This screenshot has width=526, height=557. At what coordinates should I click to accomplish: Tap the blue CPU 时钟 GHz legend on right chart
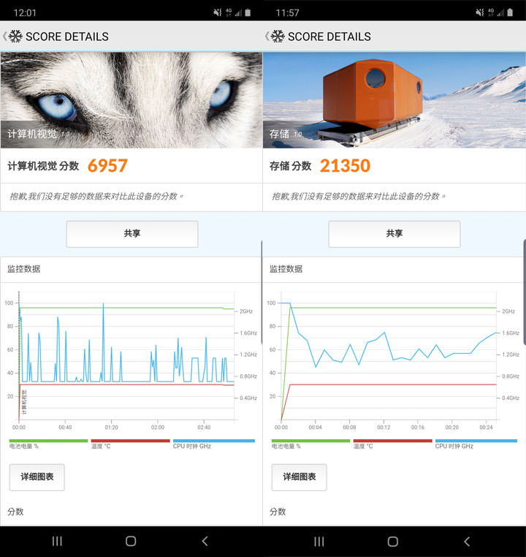[476, 444]
